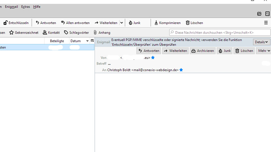Viewport: 271px width, 152px height.
Task: Click Allen antworten reply-all button
Action: pos(75,23)
